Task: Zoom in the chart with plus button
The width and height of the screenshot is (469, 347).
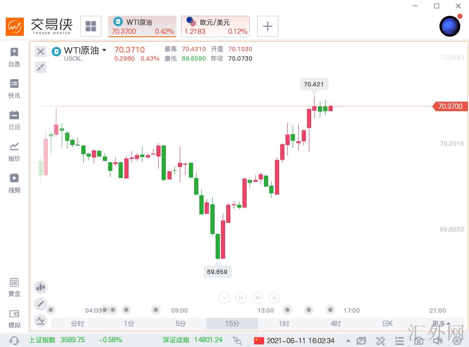Action: pyautogui.click(x=274, y=298)
